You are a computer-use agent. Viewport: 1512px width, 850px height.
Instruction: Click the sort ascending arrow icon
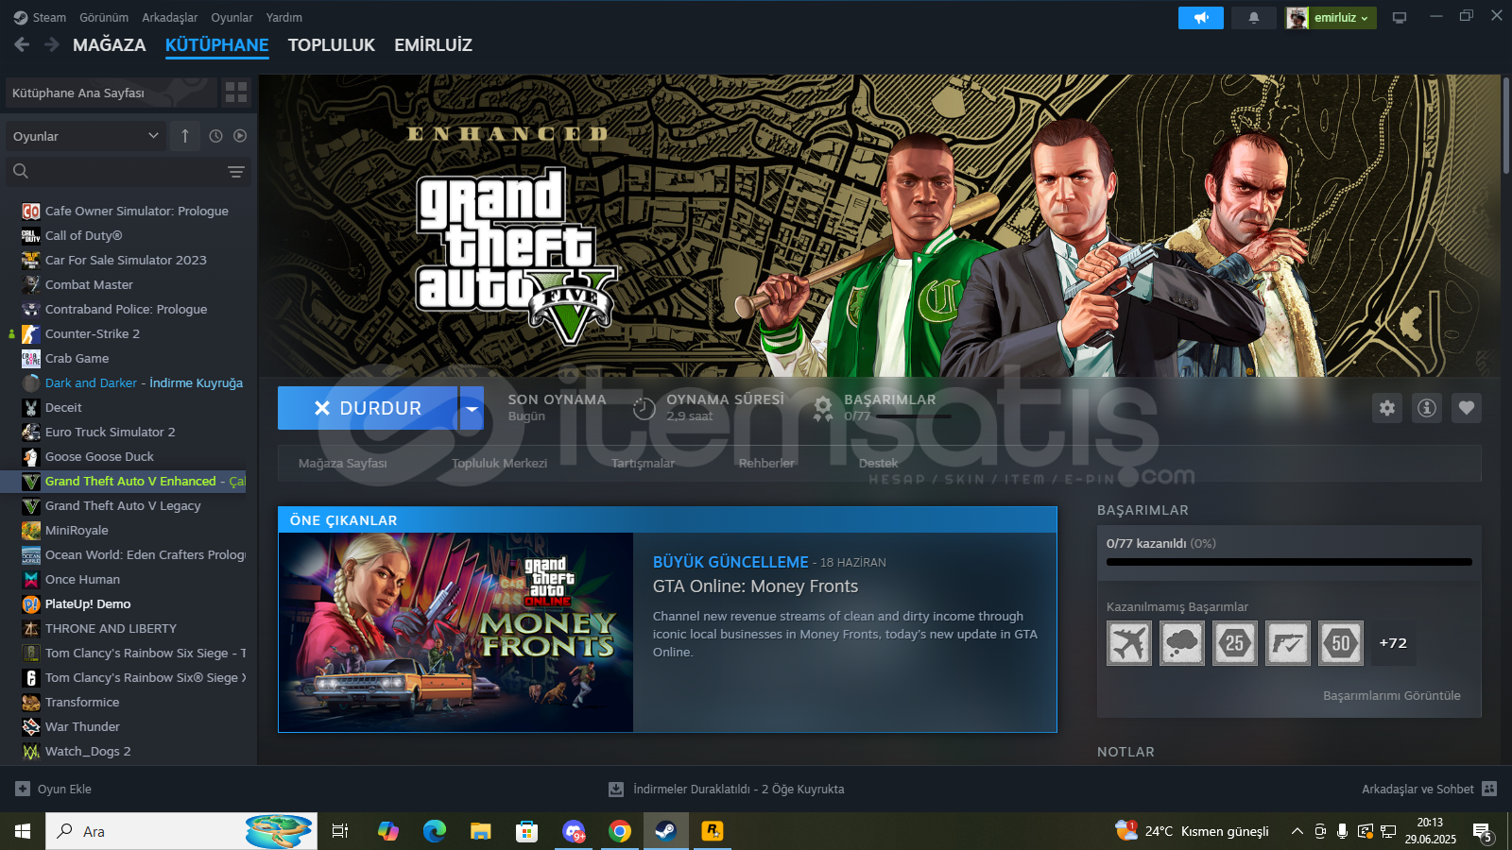185,136
